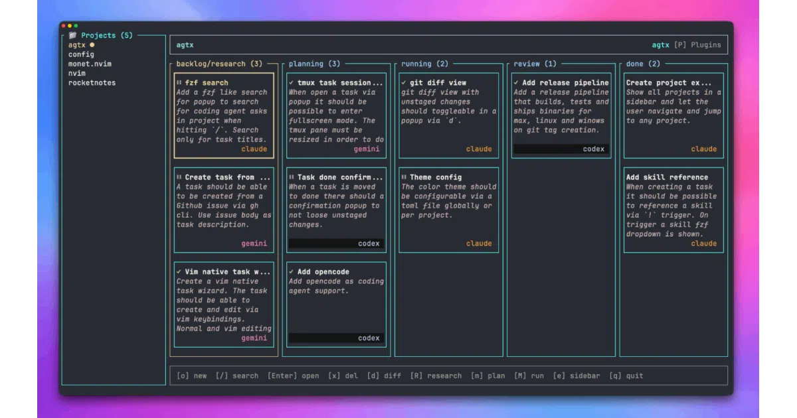Open the Task done confirm card title

(340, 177)
